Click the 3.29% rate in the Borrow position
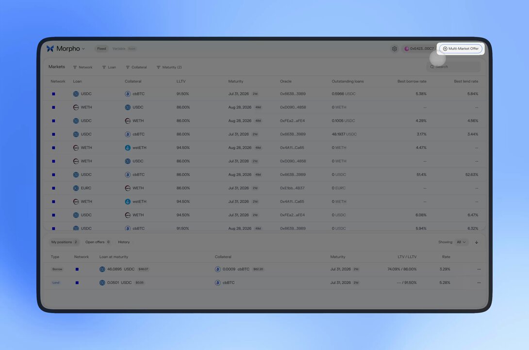This screenshot has width=529, height=350. (x=445, y=269)
